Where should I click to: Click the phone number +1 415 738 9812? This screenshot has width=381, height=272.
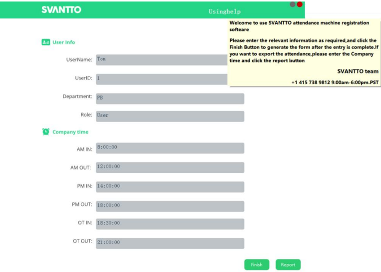(311, 82)
